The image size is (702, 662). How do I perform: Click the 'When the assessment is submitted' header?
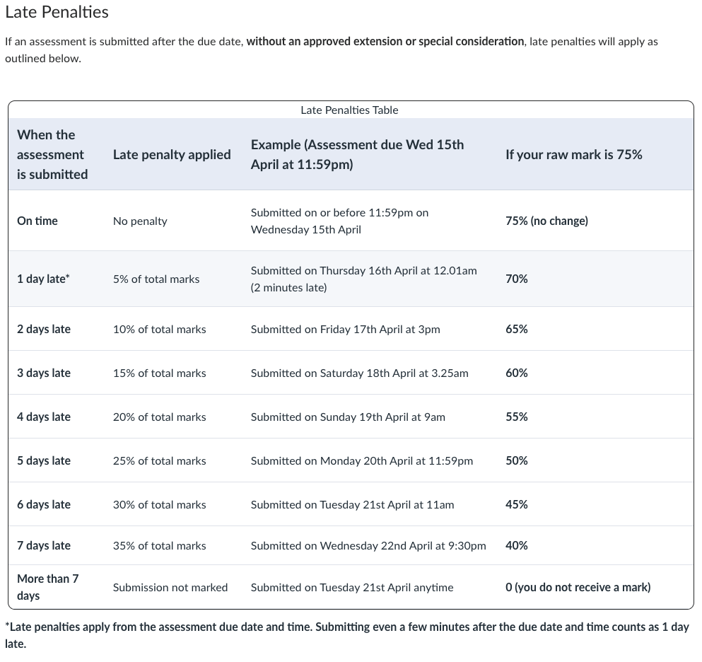pos(52,154)
